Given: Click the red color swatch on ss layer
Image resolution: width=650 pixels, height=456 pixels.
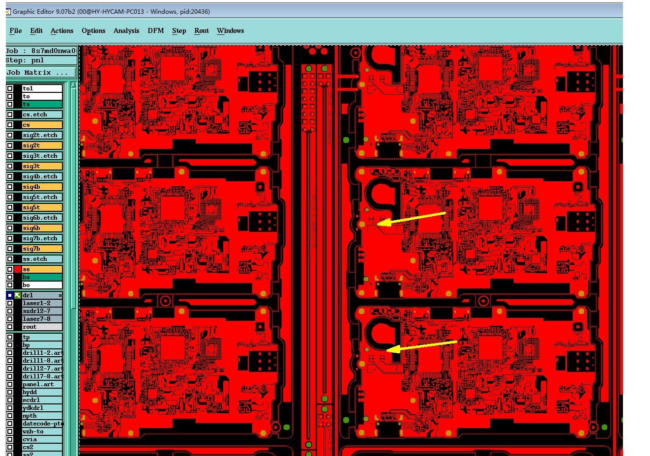Looking at the screenshot, I should [x=18, y=269].
